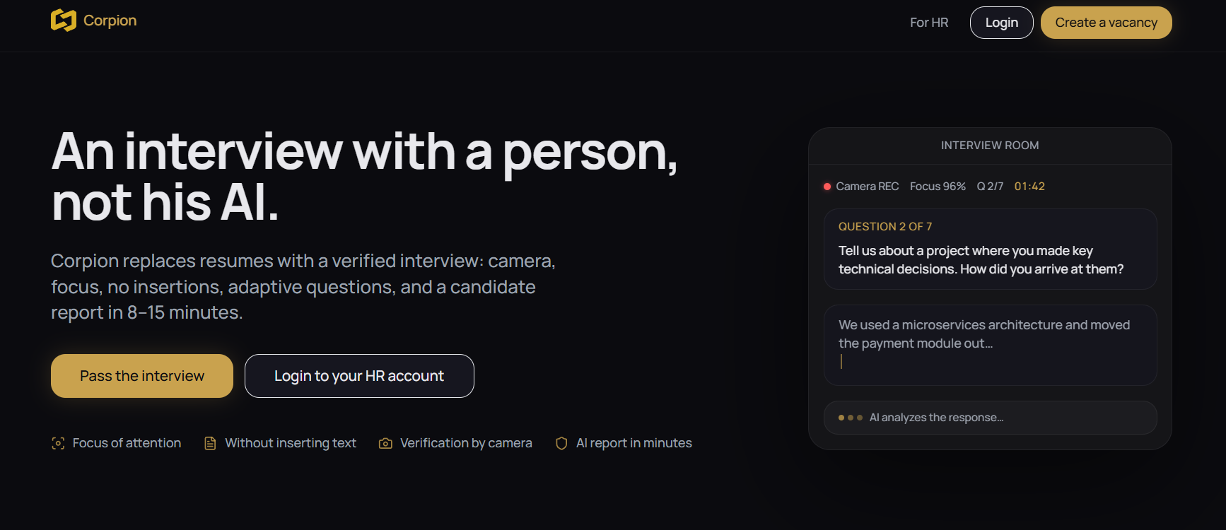Click the question text about technical decisions
The width and height of the screenshot is (1226, 530).
pyautogui.click(x=981, y=260)
